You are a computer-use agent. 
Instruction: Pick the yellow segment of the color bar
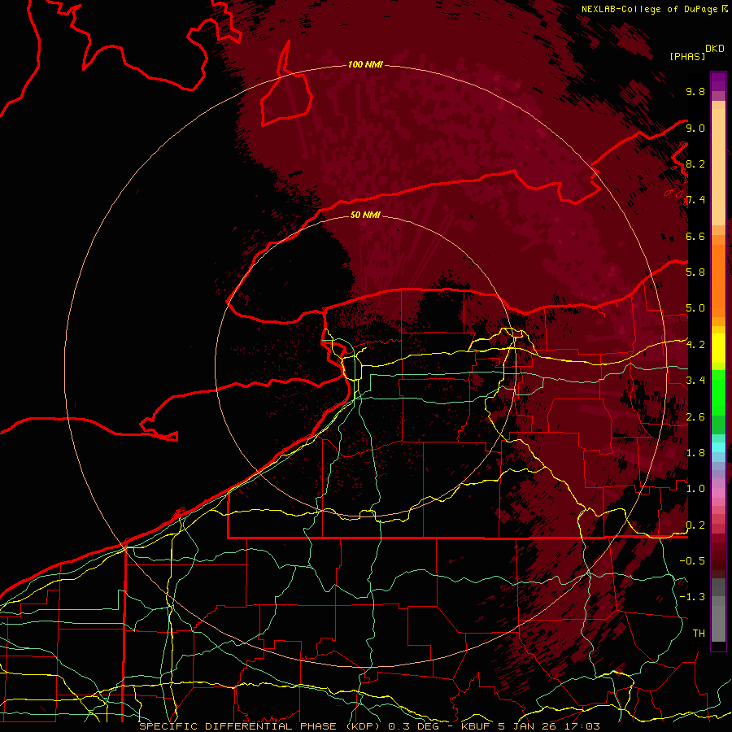click(718, 348)
